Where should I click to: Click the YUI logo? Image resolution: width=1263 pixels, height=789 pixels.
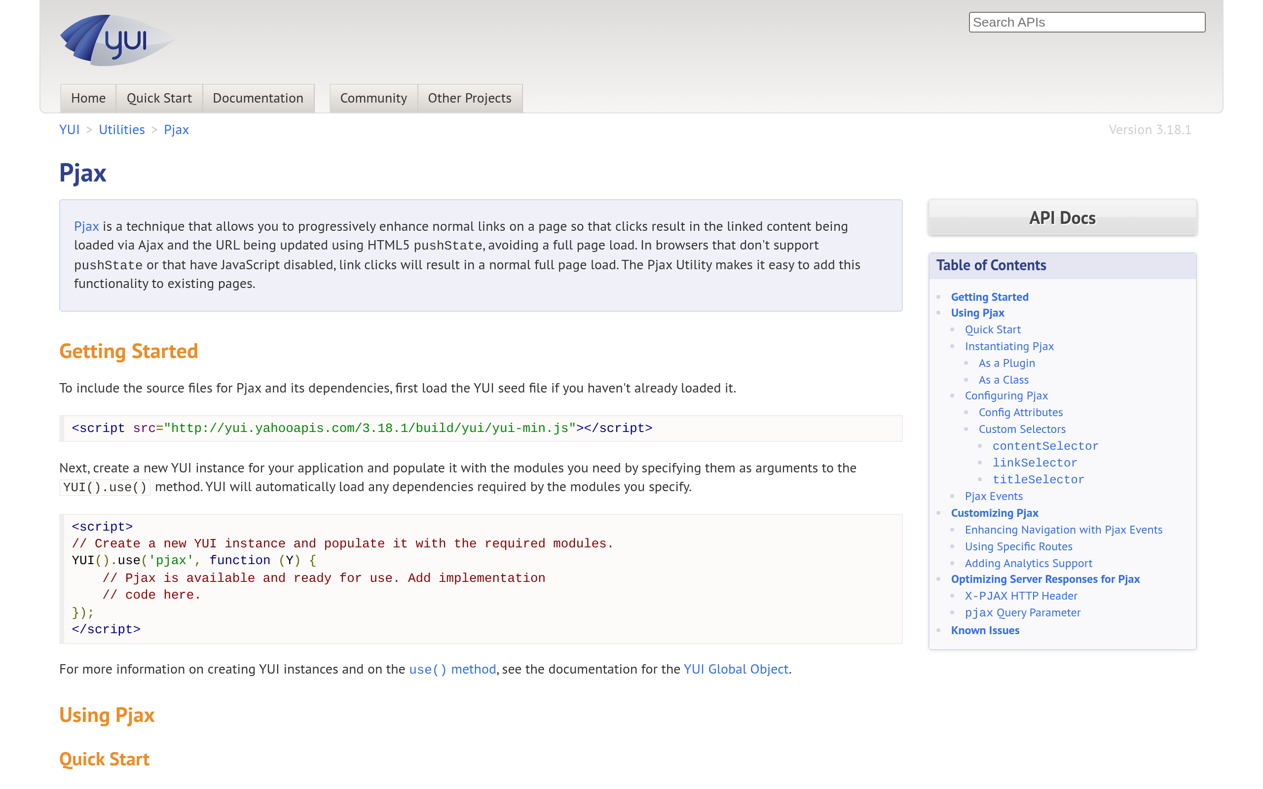coord(117,40)
